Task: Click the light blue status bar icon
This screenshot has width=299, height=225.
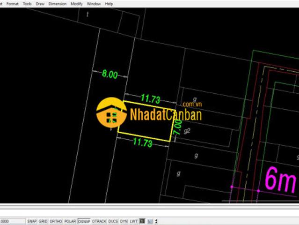Action: pos(150,221)
